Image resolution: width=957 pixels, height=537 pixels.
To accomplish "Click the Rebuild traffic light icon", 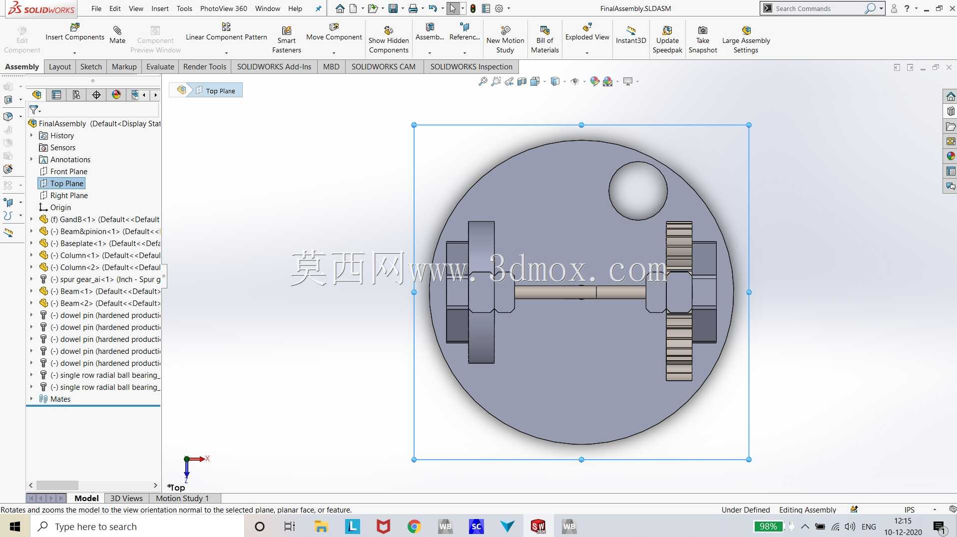I will (x=473, y=8).
